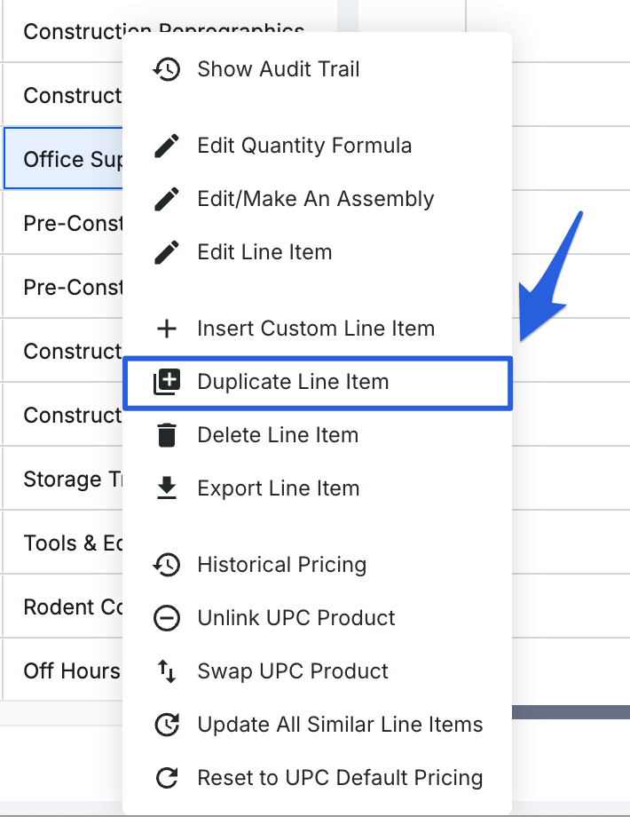Screen dimensions: 630x817
Task: Select Edit Line Item menu entry
Action: (264, 252)
